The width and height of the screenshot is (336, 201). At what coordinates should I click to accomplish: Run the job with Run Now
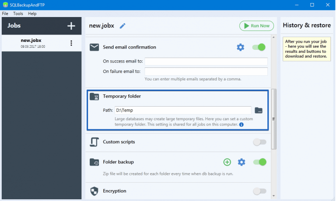point(256,26)
